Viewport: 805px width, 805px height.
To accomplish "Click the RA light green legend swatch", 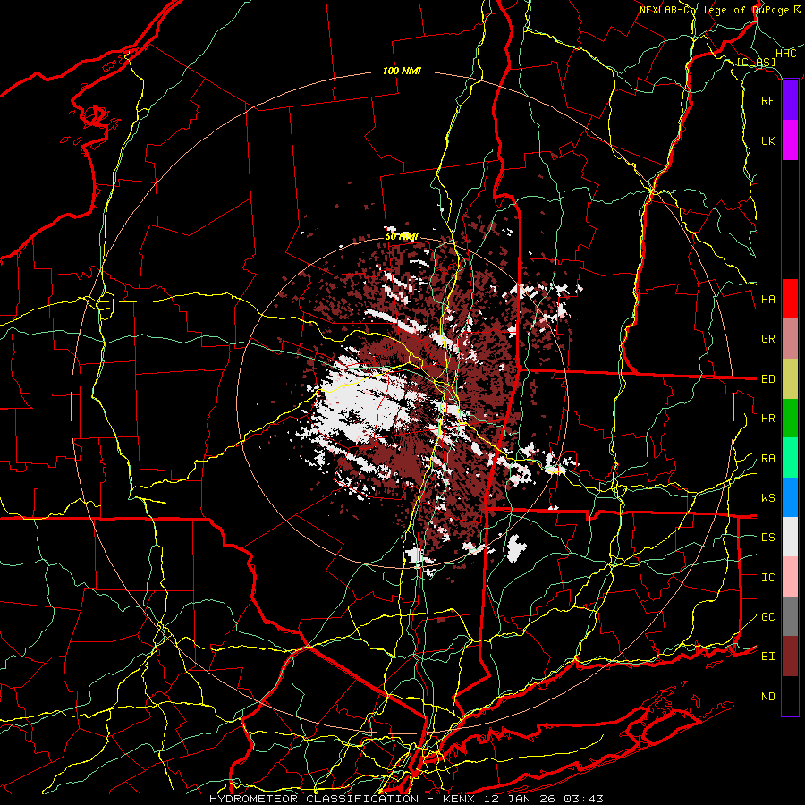I will [x=790, y=458].
